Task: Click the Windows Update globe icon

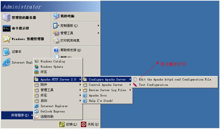Action: pyautogui.click(x=37, y=67)
